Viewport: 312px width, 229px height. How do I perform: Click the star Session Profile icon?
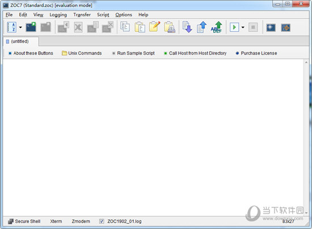(271, 27)
